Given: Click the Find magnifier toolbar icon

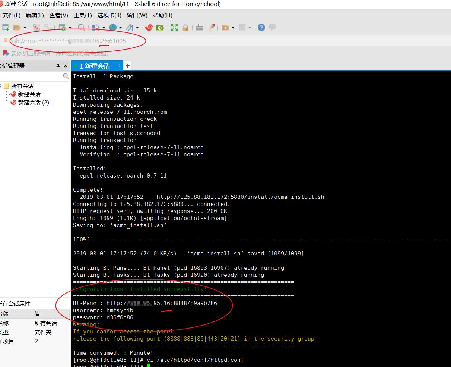Looking at the screenshot, I should [82, 28].
